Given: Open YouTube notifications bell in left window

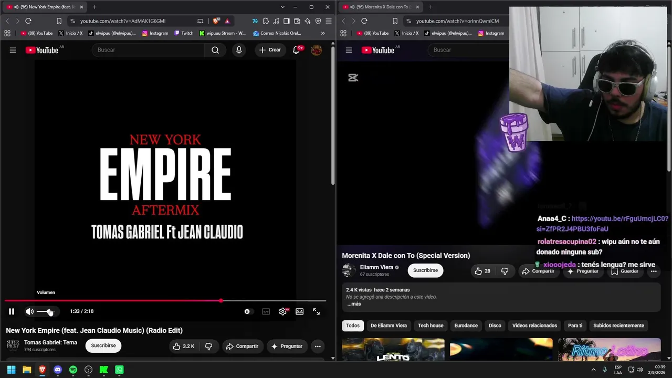Looking at the screenshot, I should tap(296, 50).
